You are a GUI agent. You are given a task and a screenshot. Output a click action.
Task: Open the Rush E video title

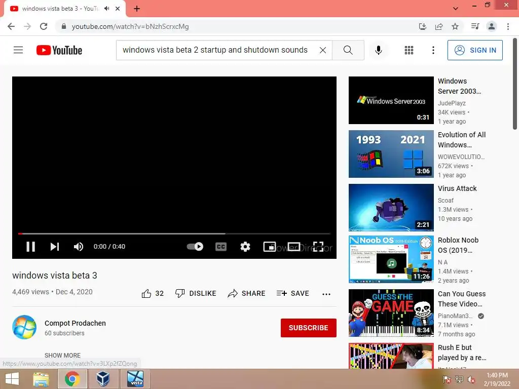pos(462,353)
